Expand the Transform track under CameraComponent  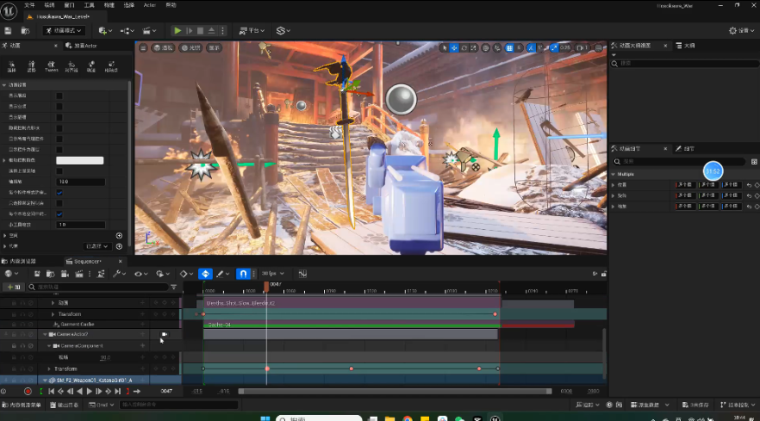point(49,368)
